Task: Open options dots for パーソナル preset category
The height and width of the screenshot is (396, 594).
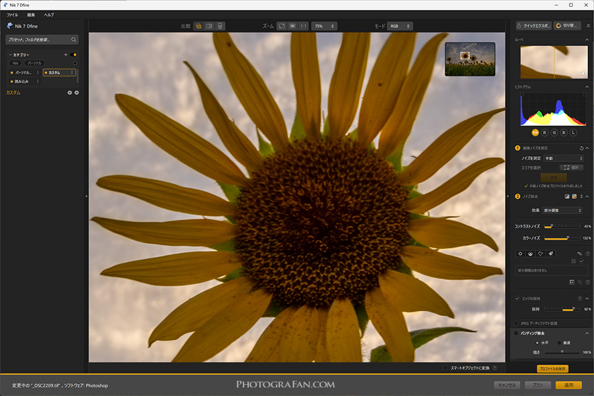Action: (38, 72)
